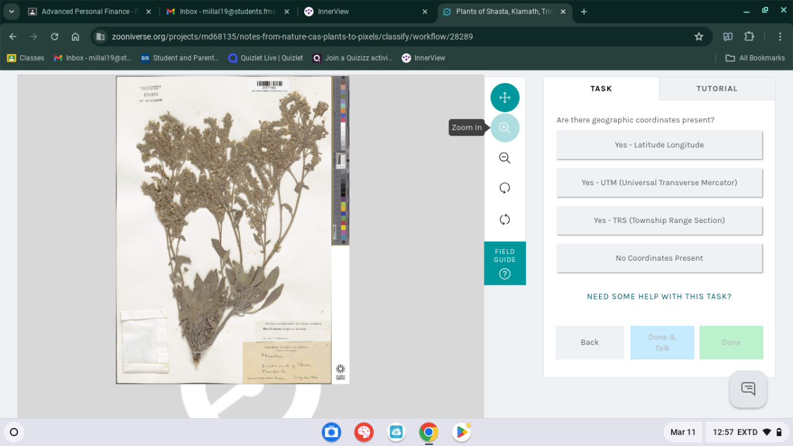Open the All Bookmarks folder

tap(755, 58)
